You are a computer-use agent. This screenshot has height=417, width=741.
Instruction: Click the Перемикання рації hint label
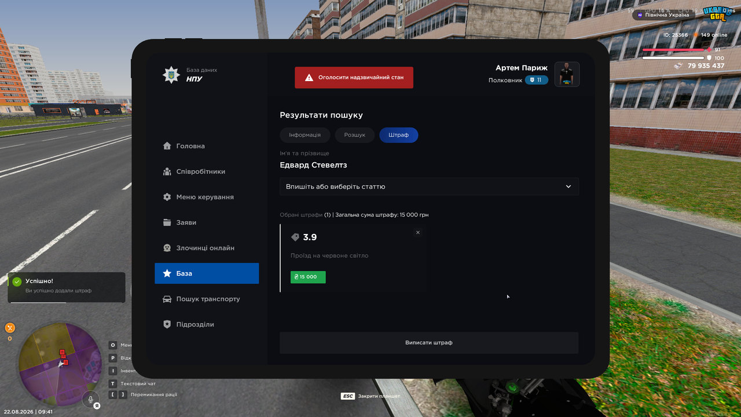click(154, 394)
